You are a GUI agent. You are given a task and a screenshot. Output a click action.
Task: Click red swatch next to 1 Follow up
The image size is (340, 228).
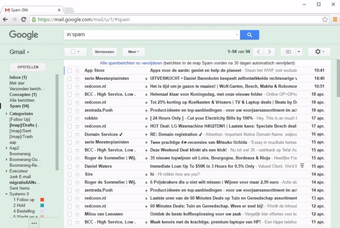point(42,200)
